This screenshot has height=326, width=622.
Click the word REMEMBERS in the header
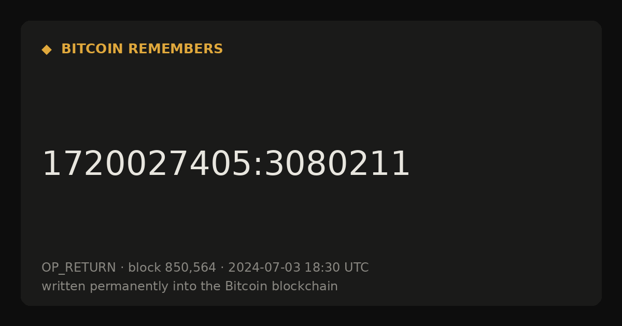pyautogui.click(x=175, y=49)
